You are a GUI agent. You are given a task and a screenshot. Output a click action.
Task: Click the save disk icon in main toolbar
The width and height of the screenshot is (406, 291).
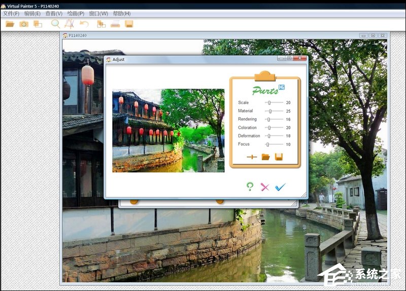pyautogui.click(x=129, y=24)
